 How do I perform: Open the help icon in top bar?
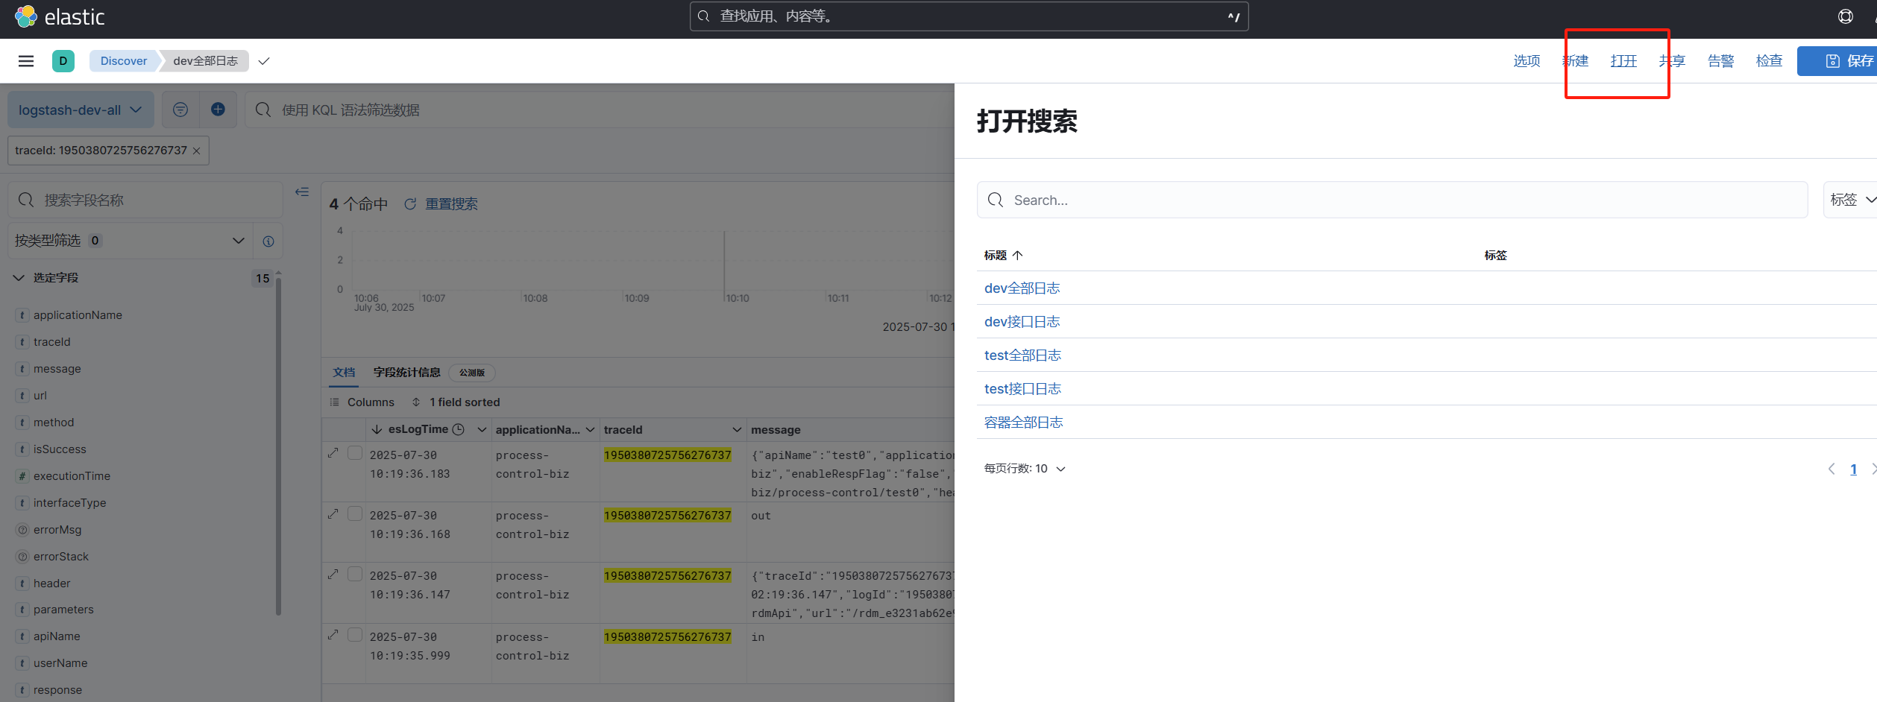pyautogui.click(x=1845, y=16)
